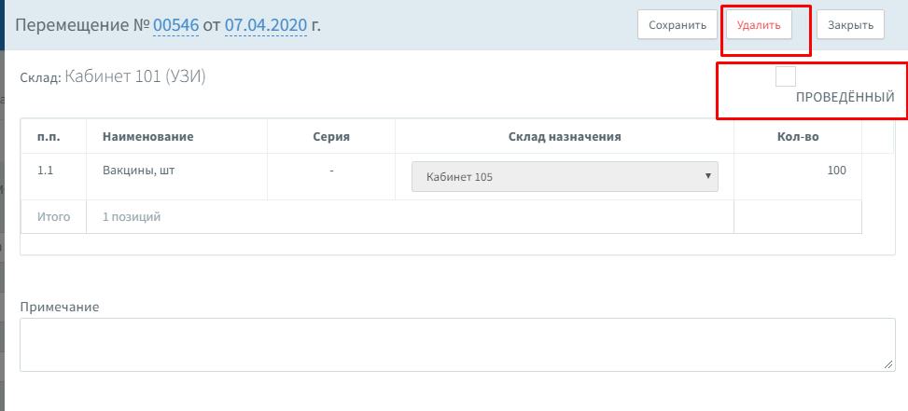Click the Кабинет 101 (УЗИ) warehouse name
The image size is (908, 411).
[135, 76]
